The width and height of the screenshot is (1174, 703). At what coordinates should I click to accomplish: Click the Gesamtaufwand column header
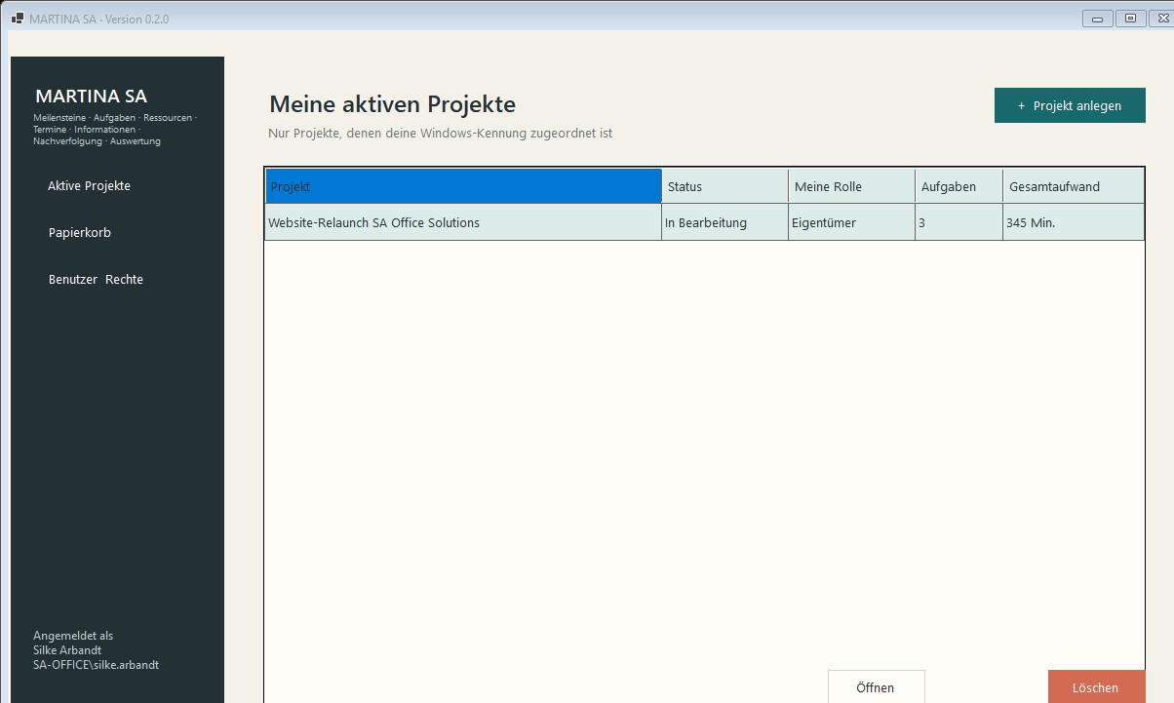(1074, 186)
